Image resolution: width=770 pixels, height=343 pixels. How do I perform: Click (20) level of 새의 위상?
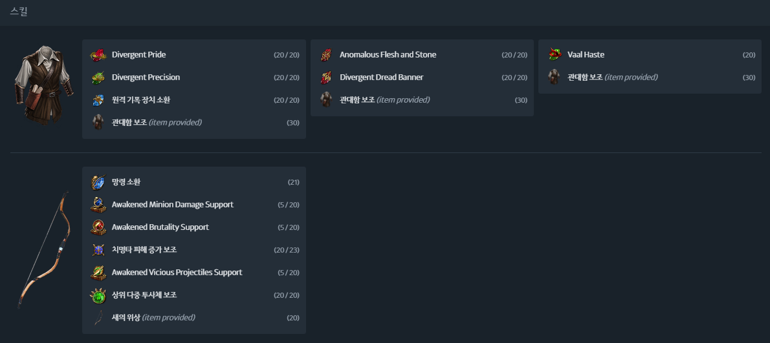tap(293, 318)
